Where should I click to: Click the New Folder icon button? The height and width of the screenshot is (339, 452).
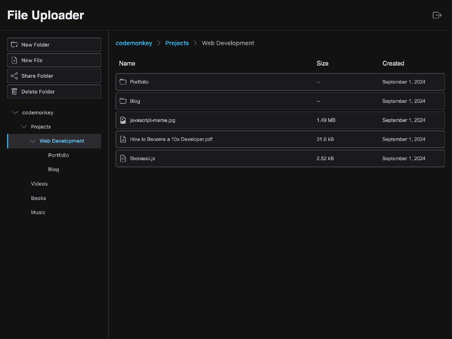tap(14, 44)
